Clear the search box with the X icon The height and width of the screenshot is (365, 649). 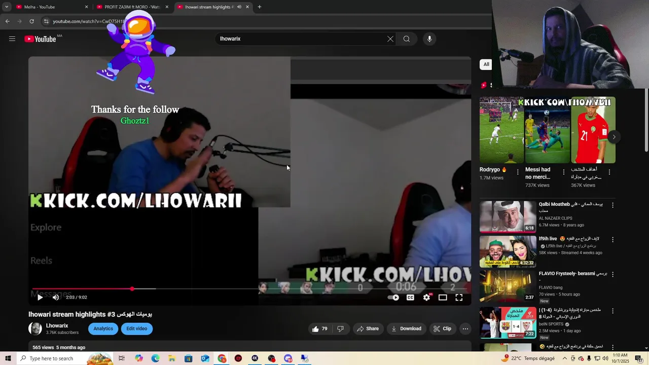[x=390, y=39]
